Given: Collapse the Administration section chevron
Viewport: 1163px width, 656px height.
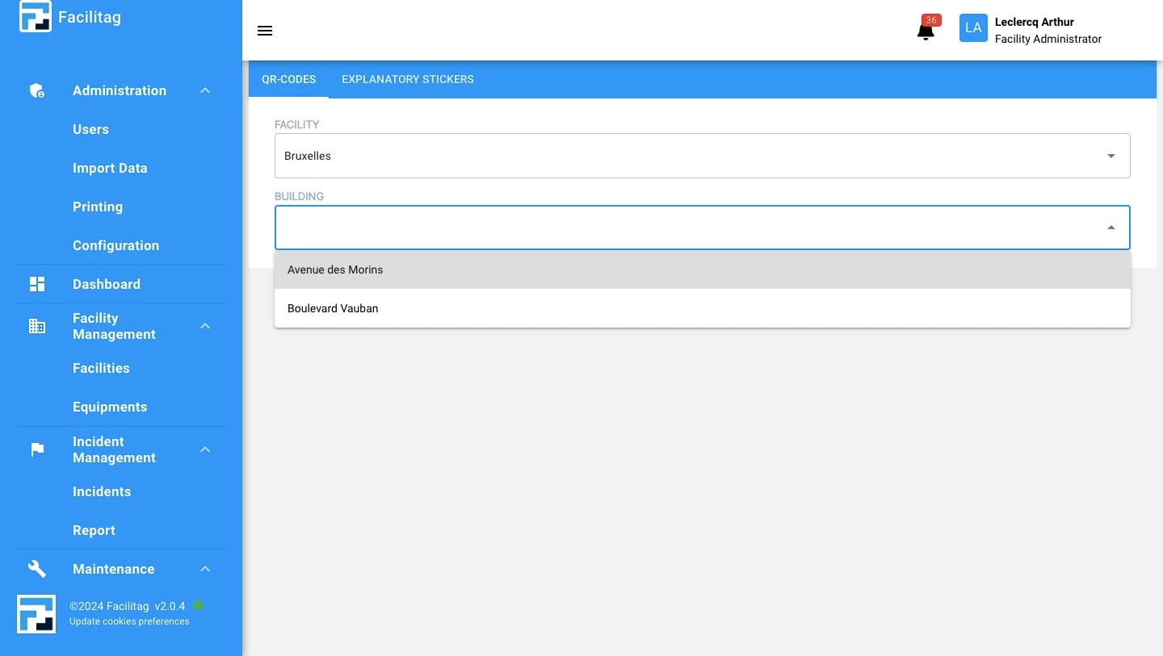Looking at the screenshot, I should coord(205,90).
